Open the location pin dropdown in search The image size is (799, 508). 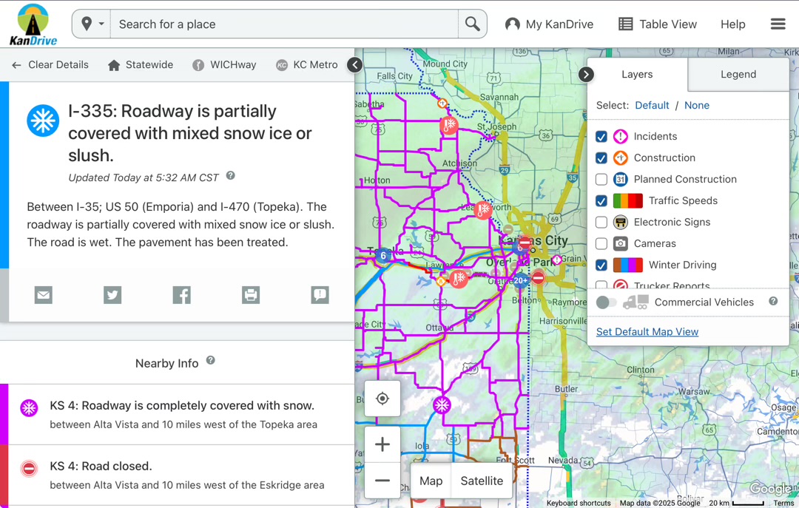(x=92, y=24)
